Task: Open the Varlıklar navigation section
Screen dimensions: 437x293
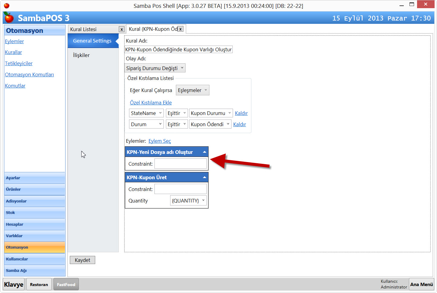Action: tap(34, 236)
